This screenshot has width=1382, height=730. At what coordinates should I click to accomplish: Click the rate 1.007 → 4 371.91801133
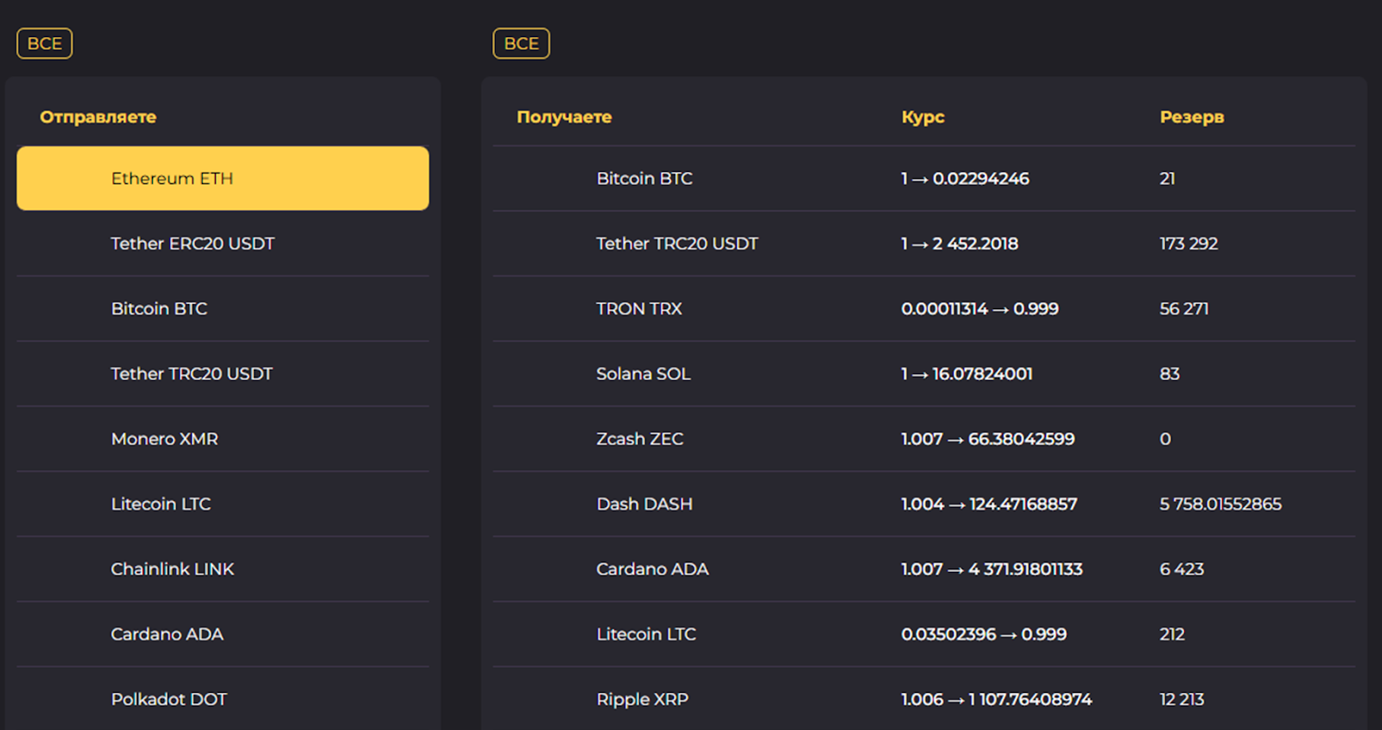[992, 568]
